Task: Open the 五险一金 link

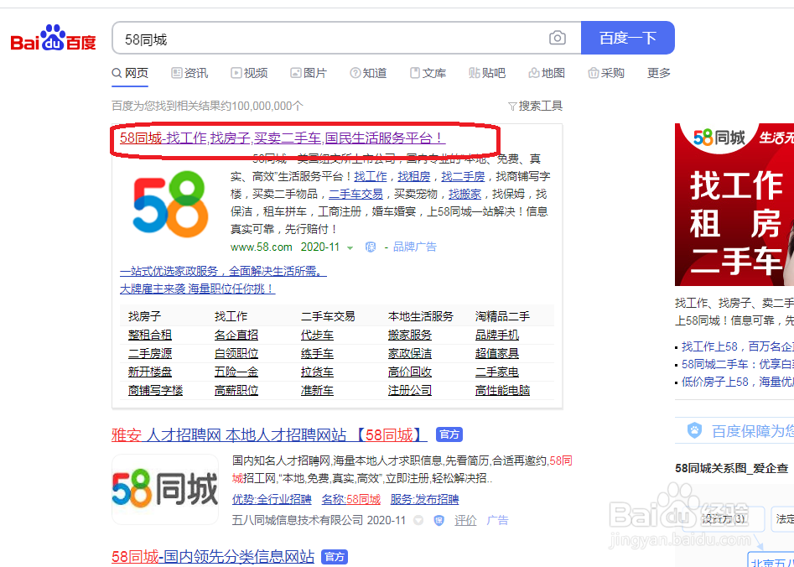Action: 236,372
